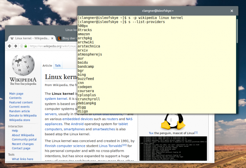Open Recent changes link
The image size is (246, 168).
pos(23,144)
